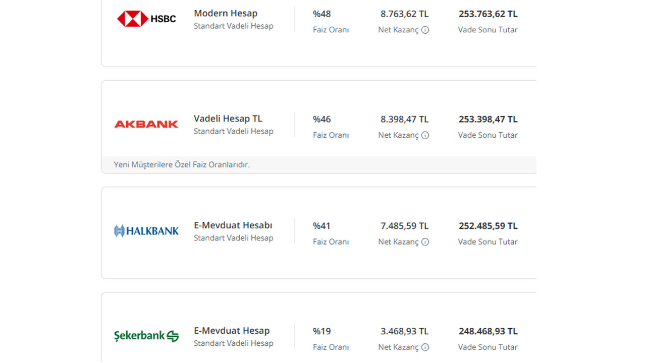Click the Şekerbank 248.468,93 TL total
The height and width of the screenshot is (363, 646).
point(488,331)
